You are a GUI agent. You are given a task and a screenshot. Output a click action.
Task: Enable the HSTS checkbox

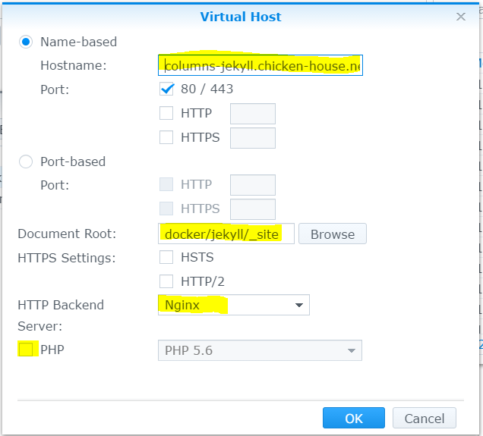pos(167,258)
